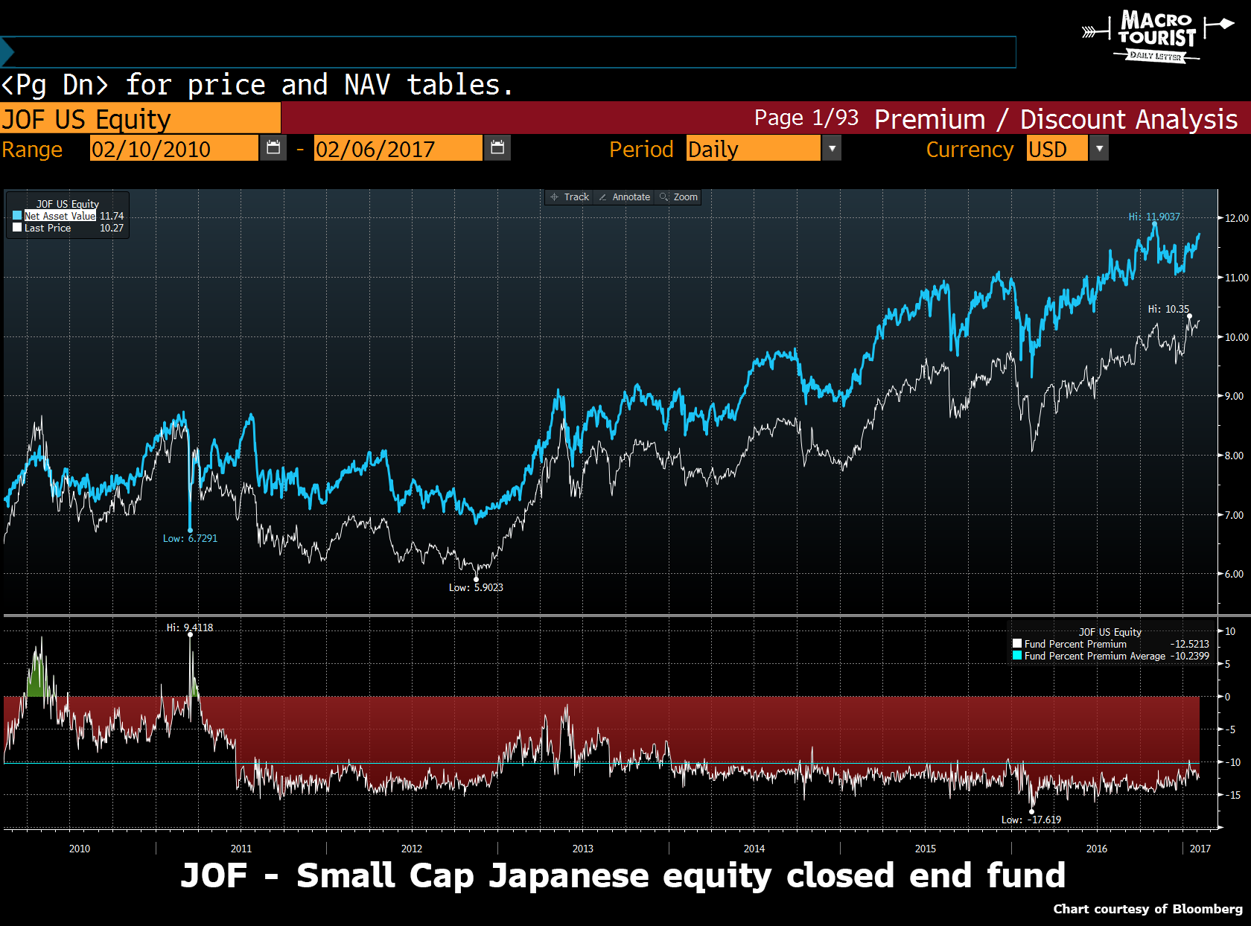Edit the range start date 02/10/2010

tap(174, 148)
